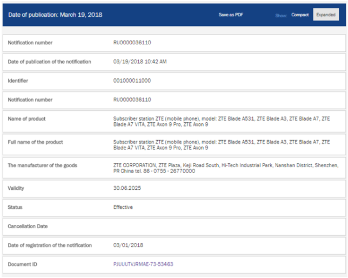The image size is (348, 278).
Task: Open document ID PJUUUTVJRMAE-73-53463 link
Action: tap(143, 264)
